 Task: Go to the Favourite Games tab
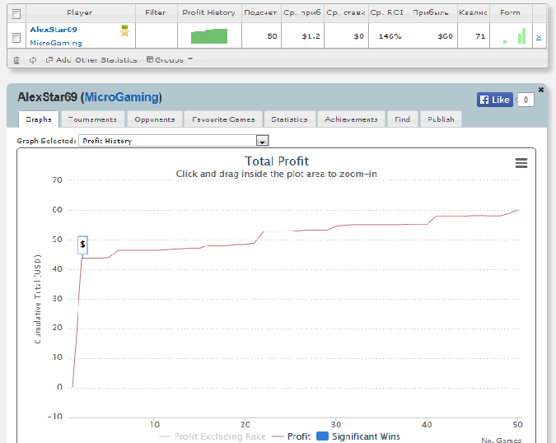point(223,119)
